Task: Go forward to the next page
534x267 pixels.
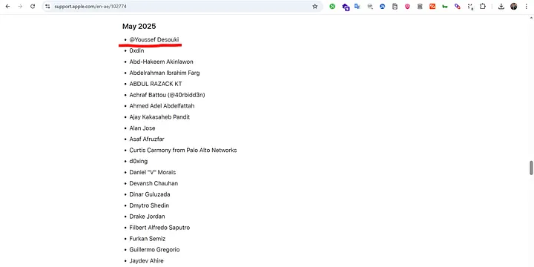Action: point(20,7)
